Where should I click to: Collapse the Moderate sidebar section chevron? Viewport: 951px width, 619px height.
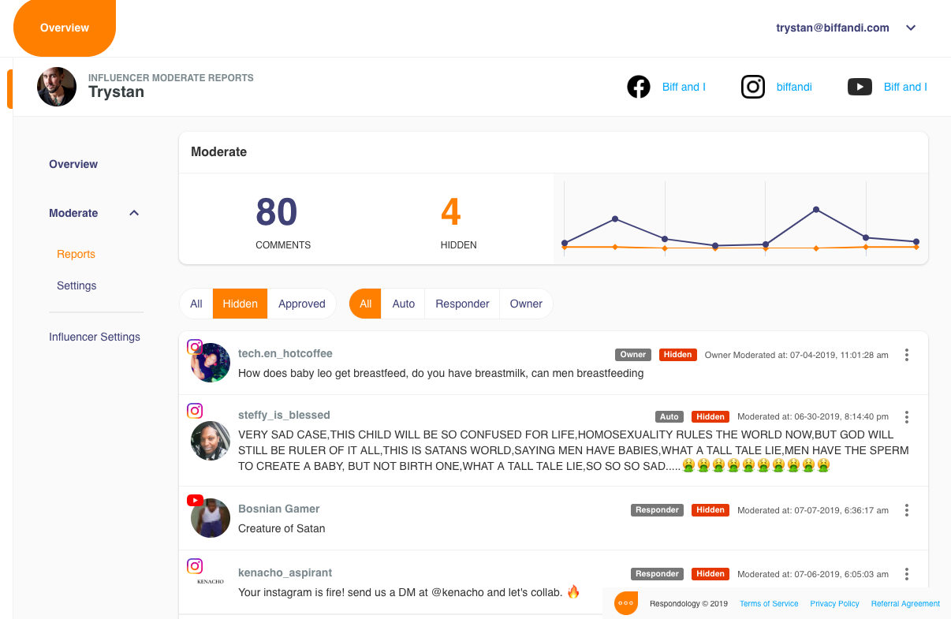click(x=134, y=213)
